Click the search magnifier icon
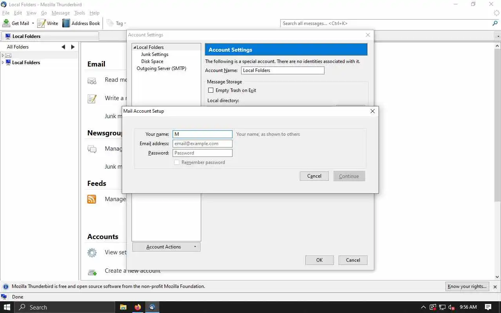Viewport: 501px width, 313px height. point(495,23)
